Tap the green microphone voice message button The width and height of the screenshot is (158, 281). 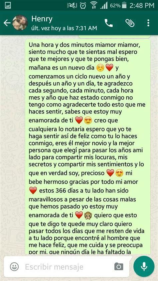click(144, 266)
